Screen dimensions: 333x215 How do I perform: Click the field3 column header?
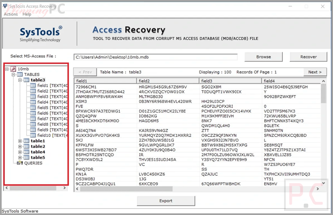point(231,81)
